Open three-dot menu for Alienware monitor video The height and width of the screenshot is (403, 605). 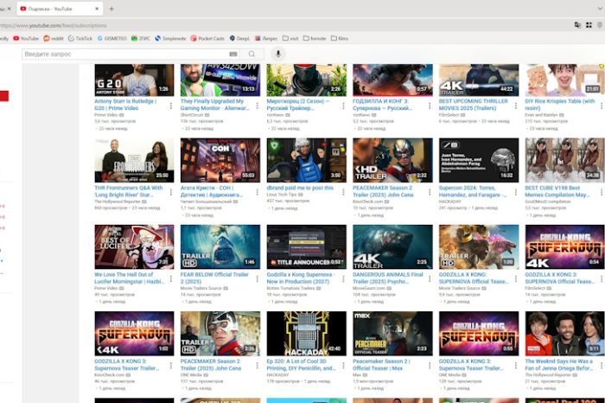point(257,106)
